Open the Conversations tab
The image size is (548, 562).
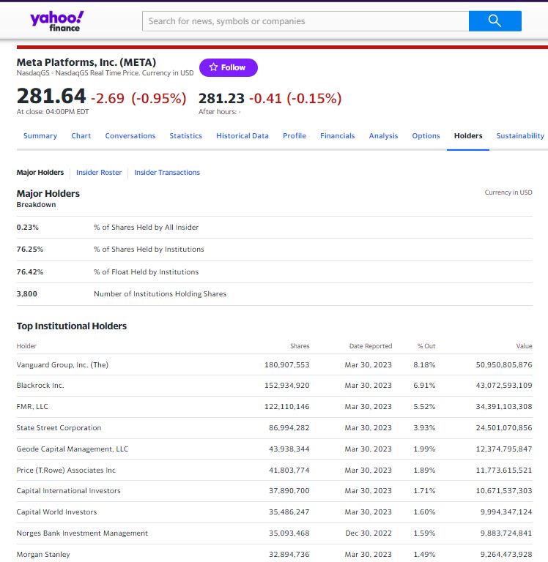coord(130,136)
